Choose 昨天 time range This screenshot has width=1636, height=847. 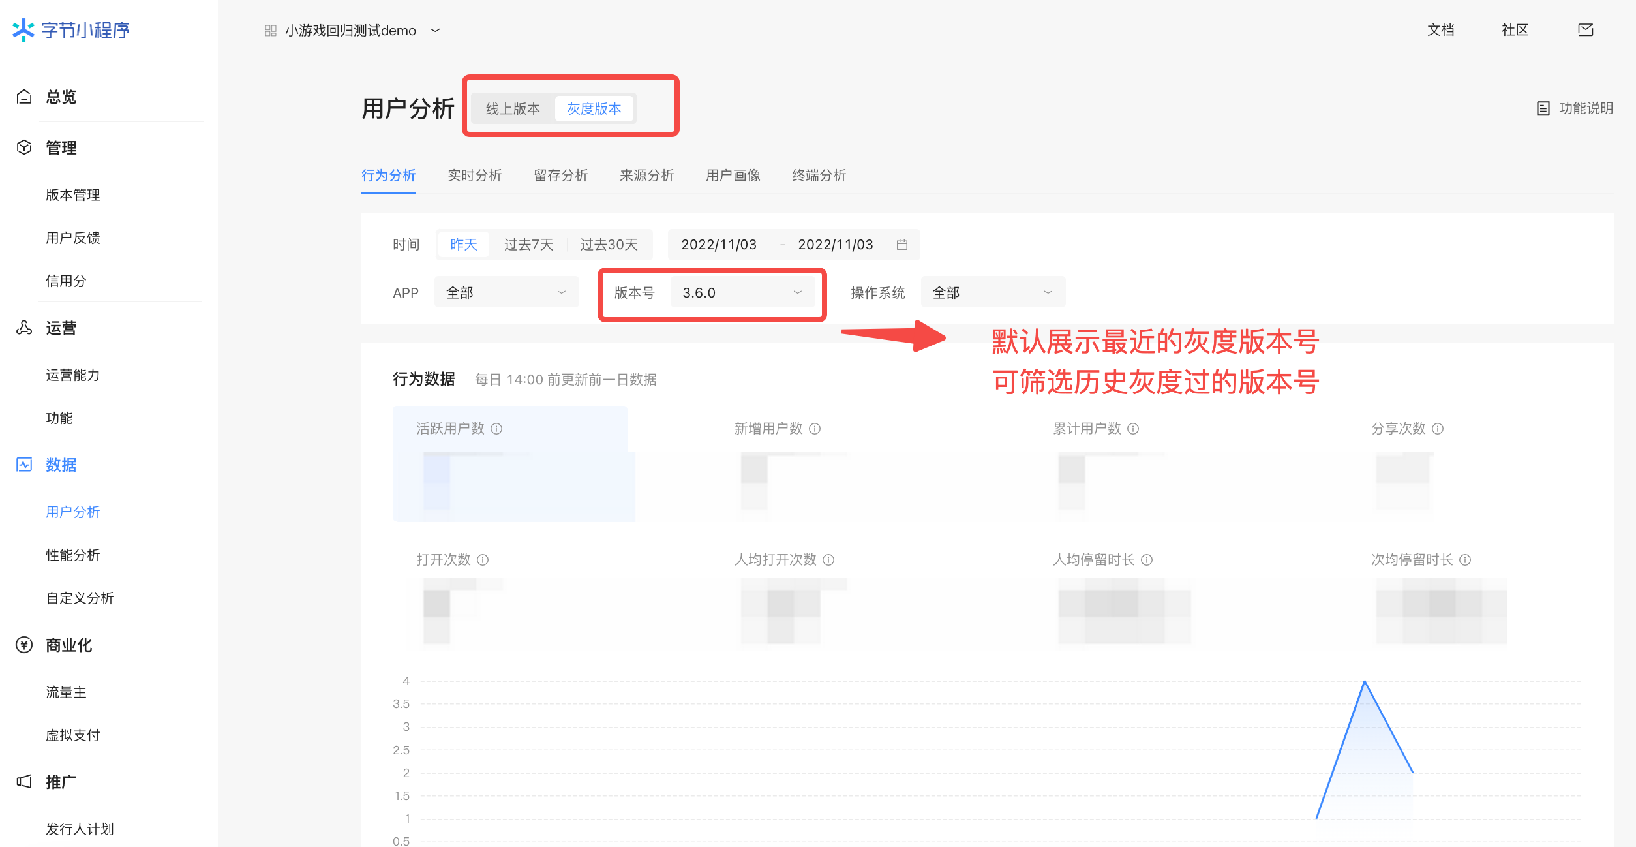(464, 244)
